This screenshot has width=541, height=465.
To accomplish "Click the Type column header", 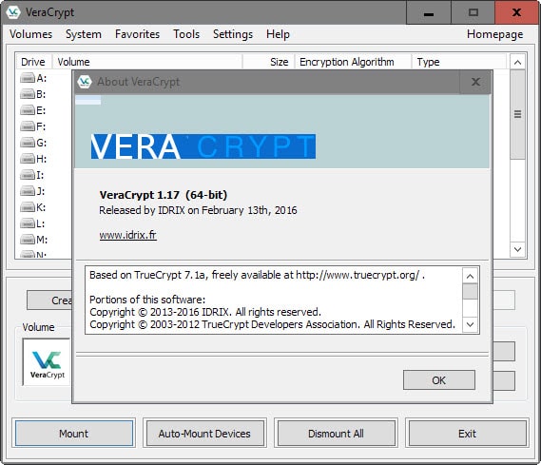I will click(x=459, y=62).
